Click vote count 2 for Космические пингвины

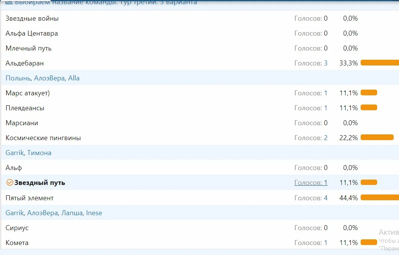(x=326, y=138)
